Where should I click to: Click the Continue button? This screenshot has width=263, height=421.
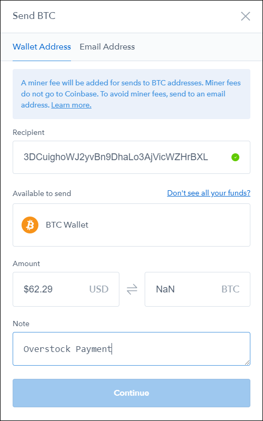(131, 393)
